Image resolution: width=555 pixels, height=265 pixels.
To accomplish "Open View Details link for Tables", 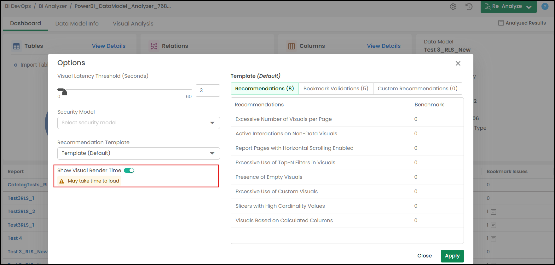I will click(109, 46).
